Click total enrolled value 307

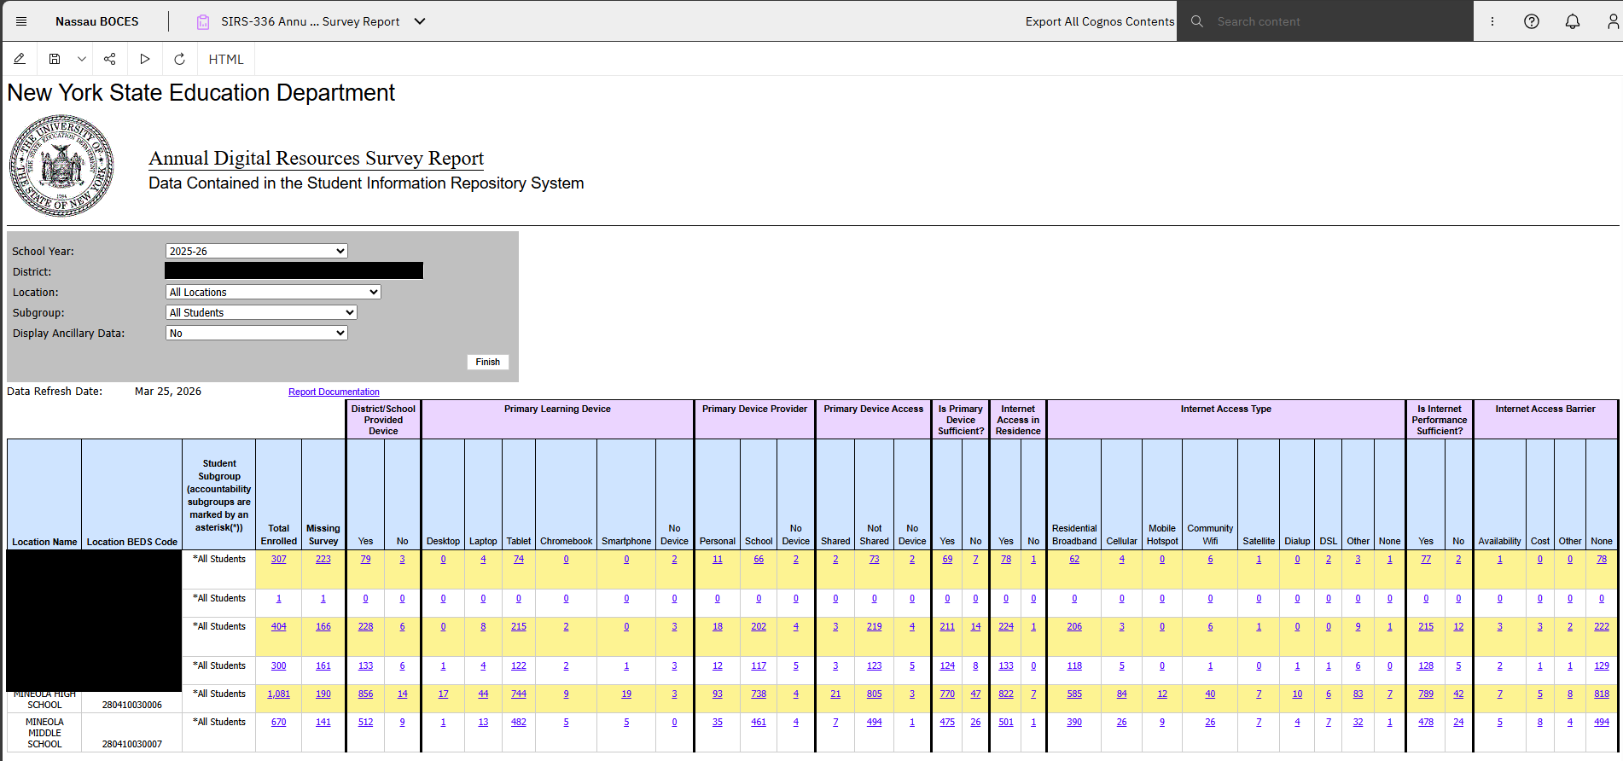[279, 560]
